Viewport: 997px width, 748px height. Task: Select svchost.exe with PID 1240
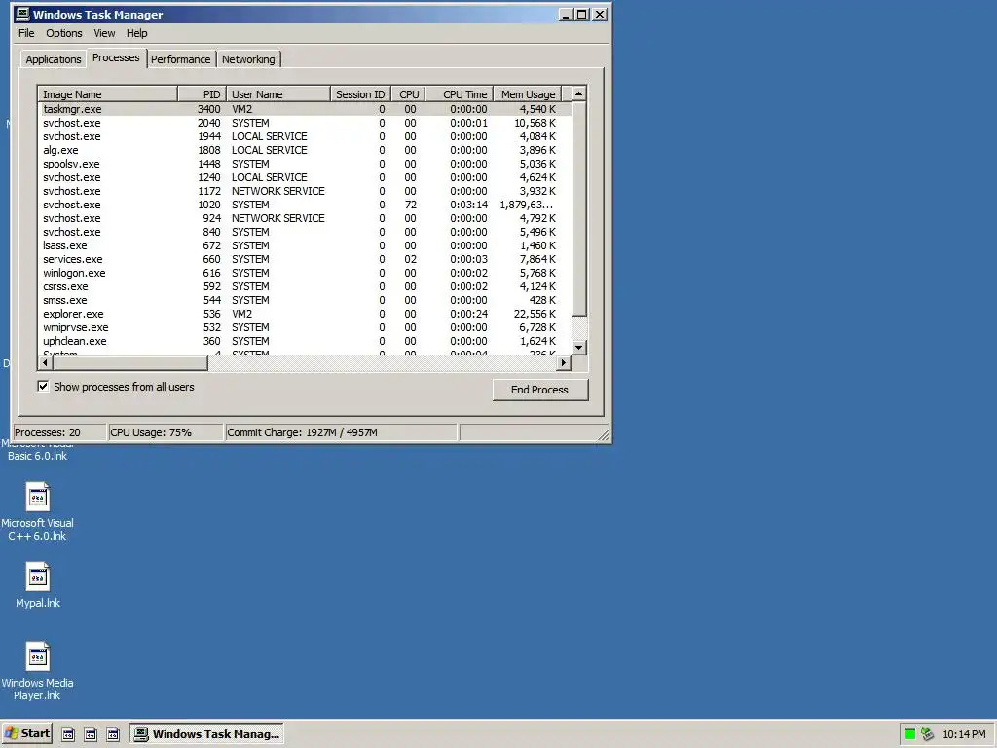[305, 177]
